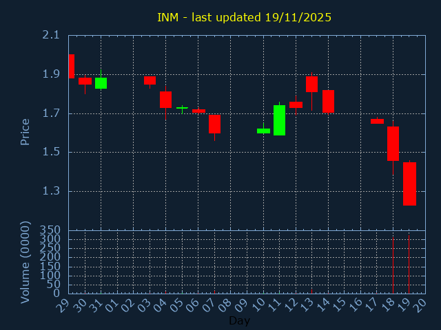This screenshot has width=441, height=330.
Task: Select the small red candlestick for day 17
Action: pyautogui.click(x=377, y=121)
